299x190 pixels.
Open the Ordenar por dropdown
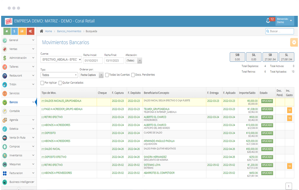point(91,75)
